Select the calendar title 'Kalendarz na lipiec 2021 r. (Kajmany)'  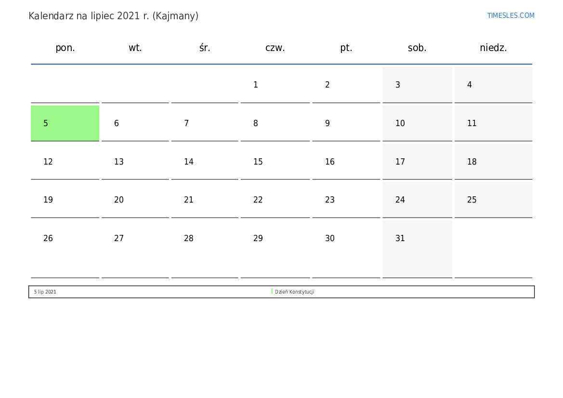click(114, 16)
